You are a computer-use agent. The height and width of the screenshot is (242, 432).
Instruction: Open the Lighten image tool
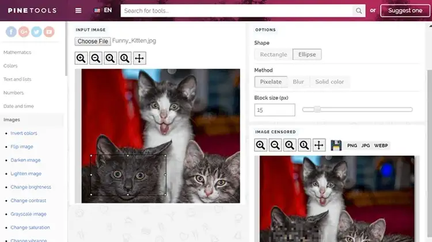tap(26, 174)
